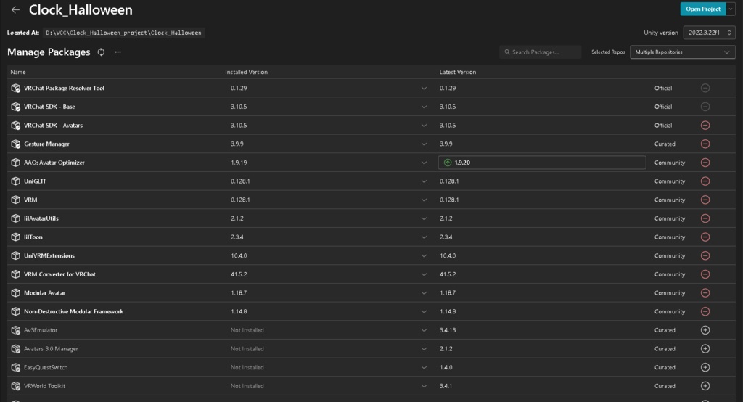Click the Curated label for Gesture Manager

click(x=665, y=144)
